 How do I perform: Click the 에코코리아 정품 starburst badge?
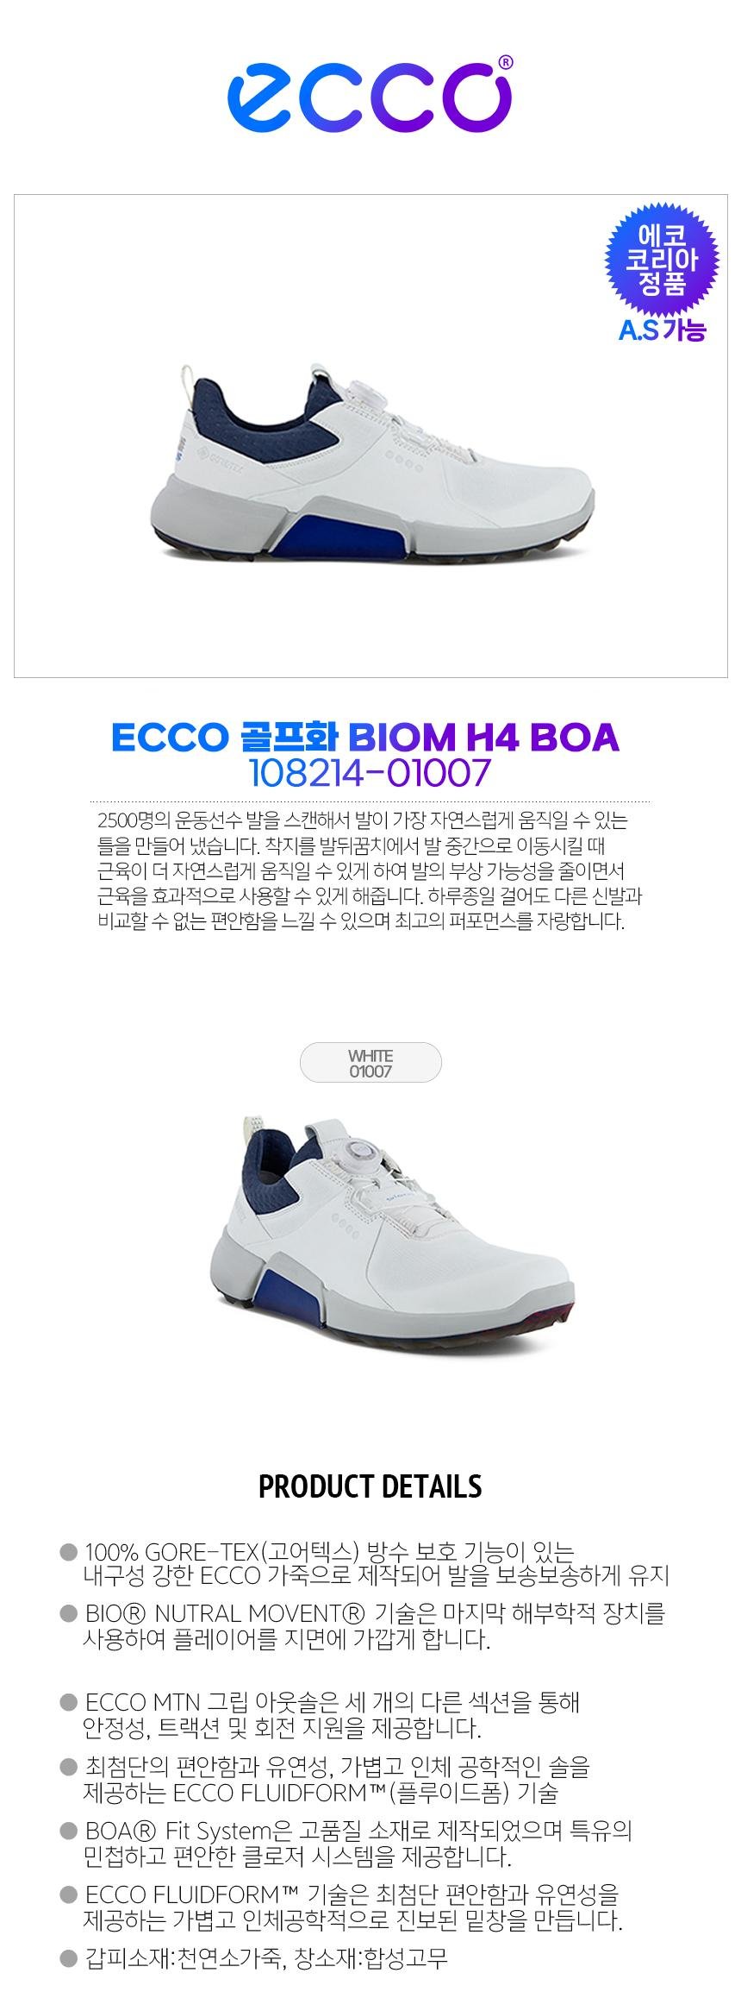(662, 260)
